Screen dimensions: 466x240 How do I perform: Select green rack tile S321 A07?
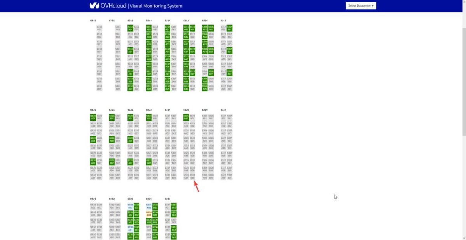[x=111, y=161]
